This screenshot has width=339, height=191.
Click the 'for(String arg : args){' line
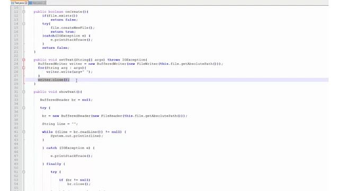point(62,68)
